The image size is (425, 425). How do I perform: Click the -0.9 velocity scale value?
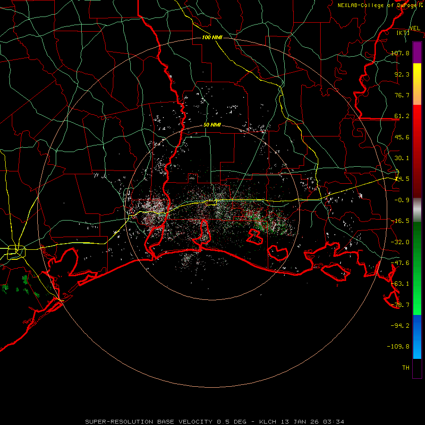tap(402, 200)
